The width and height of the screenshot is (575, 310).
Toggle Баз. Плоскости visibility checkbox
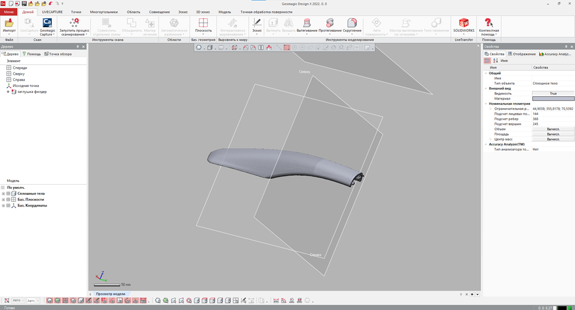[8, 199]
